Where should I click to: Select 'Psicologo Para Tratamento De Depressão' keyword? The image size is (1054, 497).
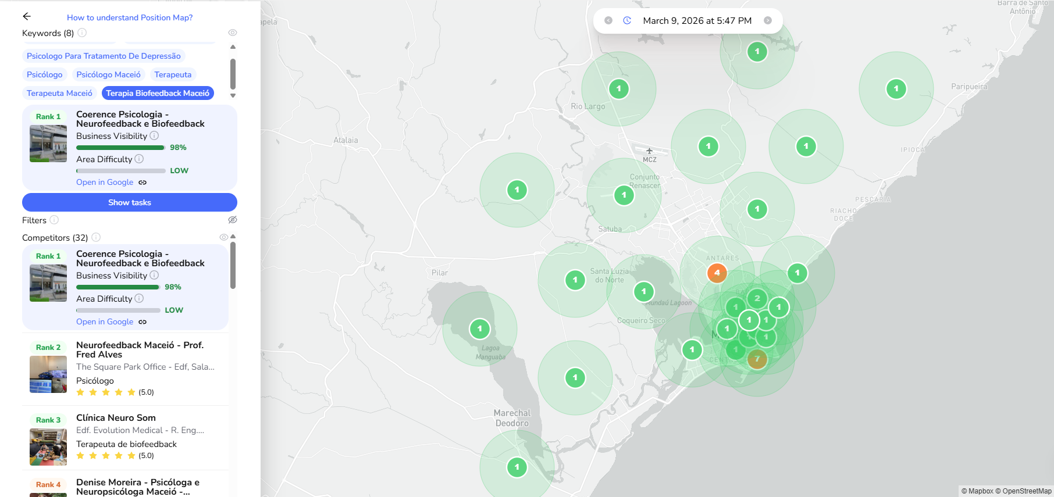(x=104, y=56)
